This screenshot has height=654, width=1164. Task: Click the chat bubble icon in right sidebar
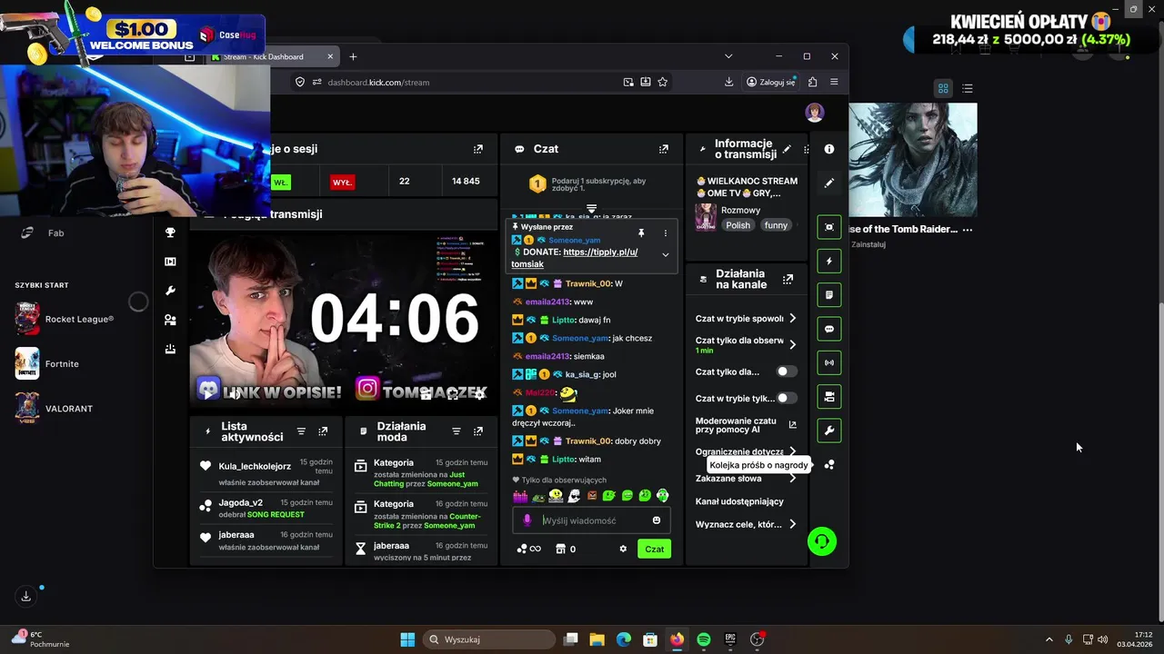click(x=829, y=329)
